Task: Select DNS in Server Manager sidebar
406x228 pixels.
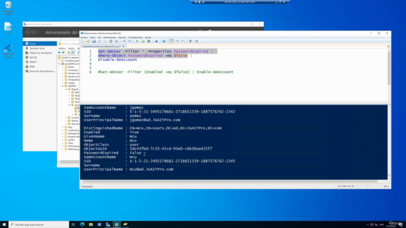Action: 40,66
